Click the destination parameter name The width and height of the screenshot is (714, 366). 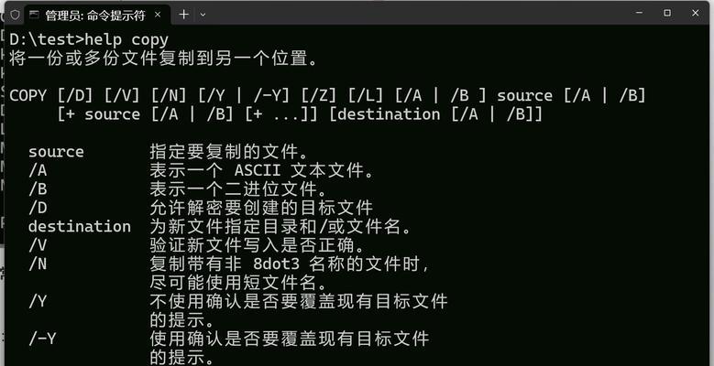pyautogui.click(x=80, y=226)
